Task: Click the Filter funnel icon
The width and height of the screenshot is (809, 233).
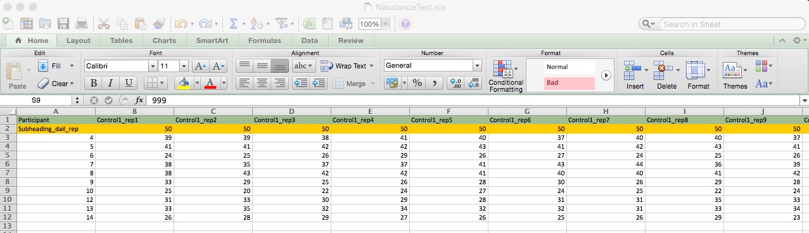Action: (x=281, y=23)
